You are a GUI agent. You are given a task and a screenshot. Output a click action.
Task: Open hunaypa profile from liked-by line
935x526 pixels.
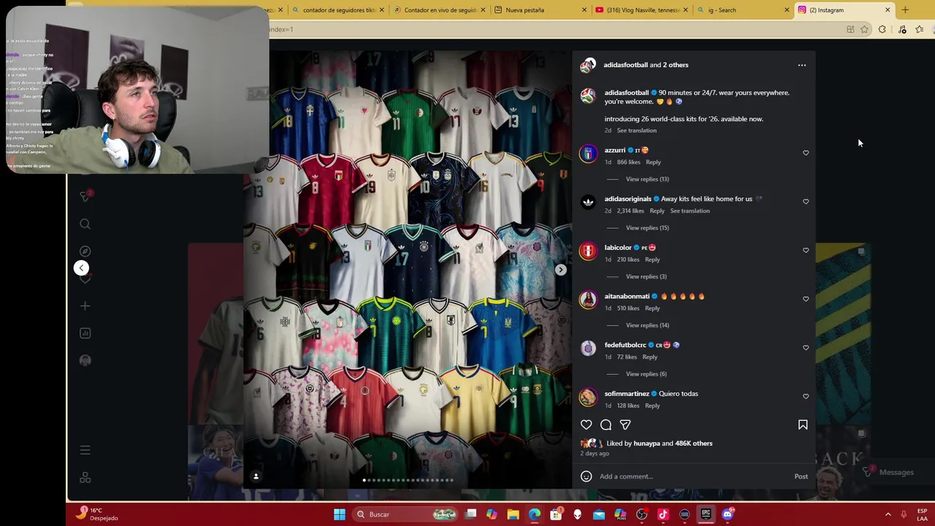point(646,443)
